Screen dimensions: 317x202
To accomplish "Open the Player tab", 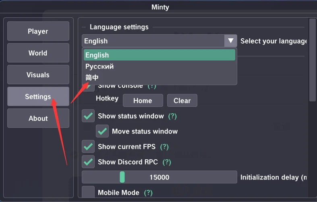I will (38, 31).
